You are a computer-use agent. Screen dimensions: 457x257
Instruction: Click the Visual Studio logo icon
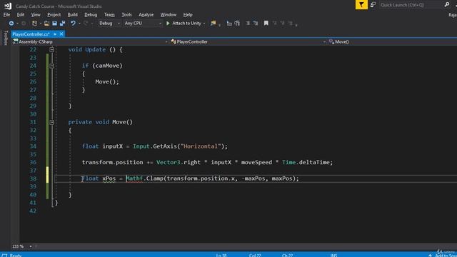(8, 6)
